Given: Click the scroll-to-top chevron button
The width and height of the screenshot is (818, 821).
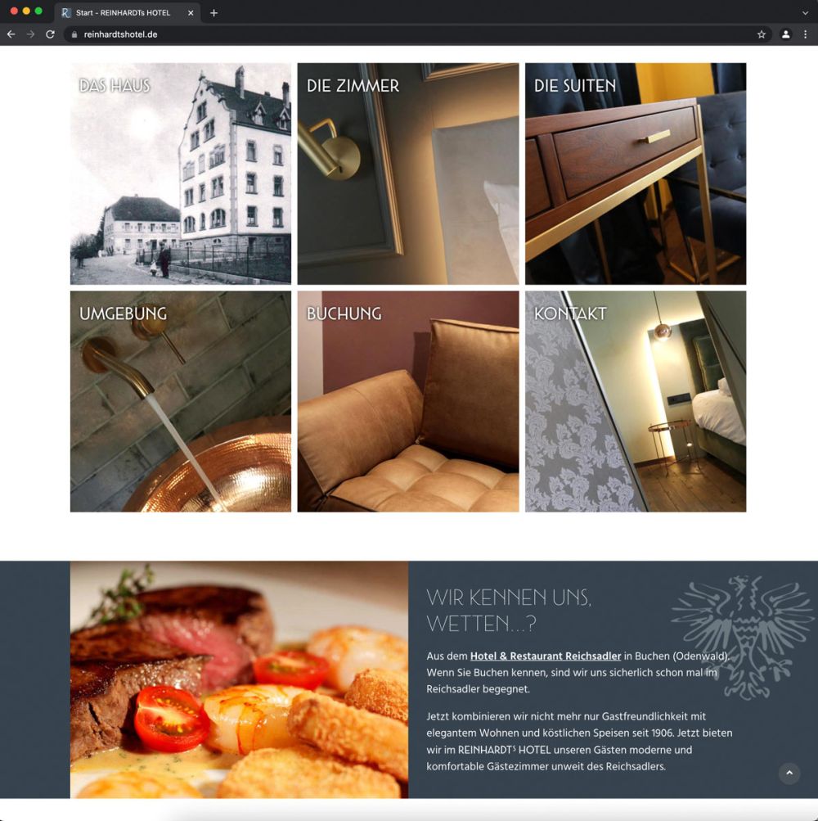Looking at the screenshot, I should click(789, 773).
